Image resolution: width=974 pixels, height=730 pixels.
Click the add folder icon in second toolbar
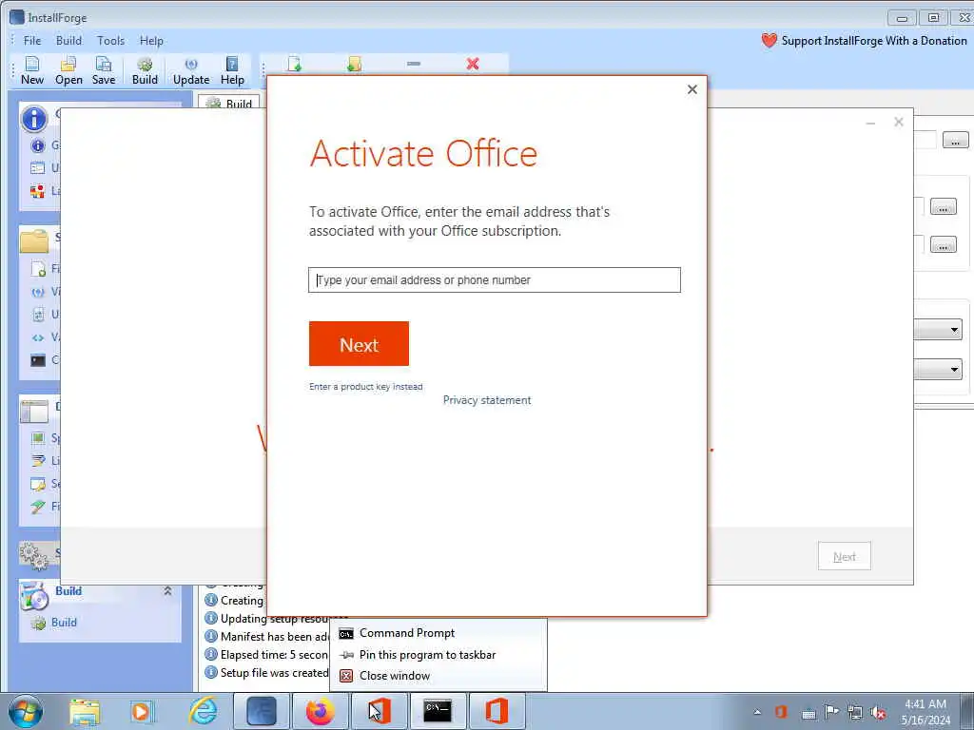[x=354, y=64]
